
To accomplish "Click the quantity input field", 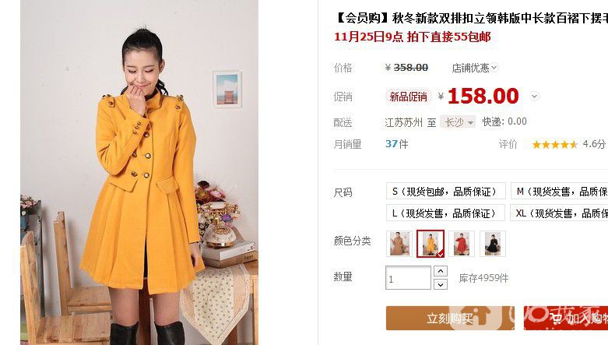I will 408,277.
